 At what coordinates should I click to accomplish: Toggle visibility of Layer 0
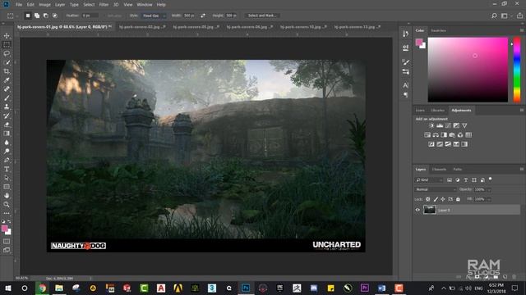[418, 210]
